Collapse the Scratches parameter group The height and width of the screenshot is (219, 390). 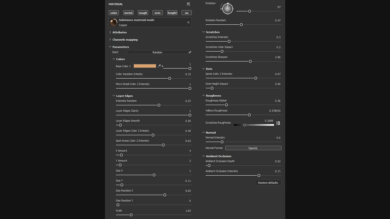(x=204, y=32)
